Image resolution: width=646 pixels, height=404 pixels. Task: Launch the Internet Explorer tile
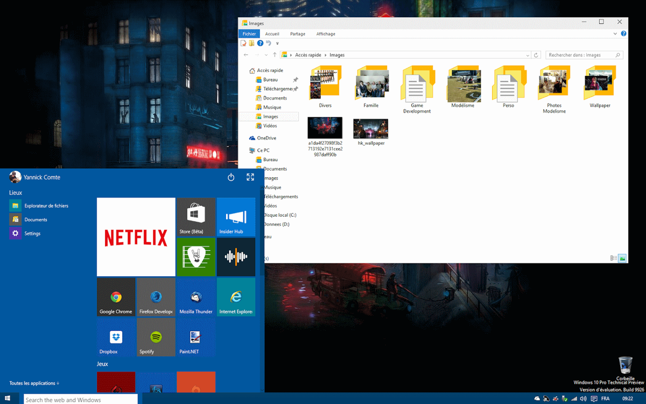tap(236, 297)
